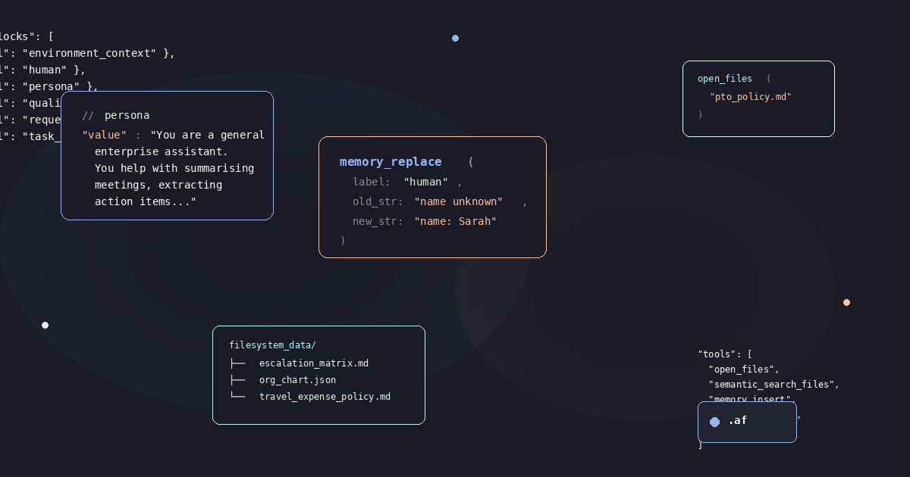Select the blue hexagon inside the .af badge
Screen dimensions: 910x477
[x=714, y=422]
